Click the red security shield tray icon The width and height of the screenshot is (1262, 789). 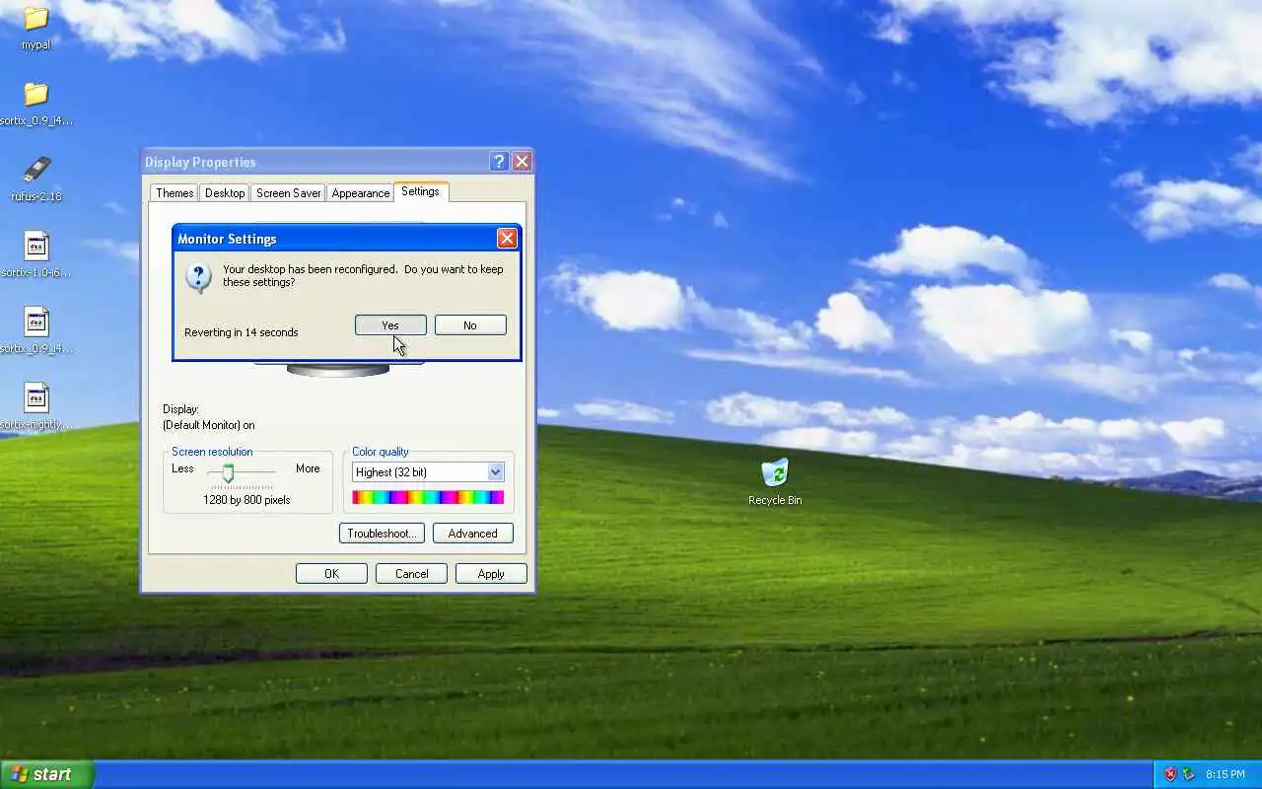pyautogui.click(x=1170, y=774)
